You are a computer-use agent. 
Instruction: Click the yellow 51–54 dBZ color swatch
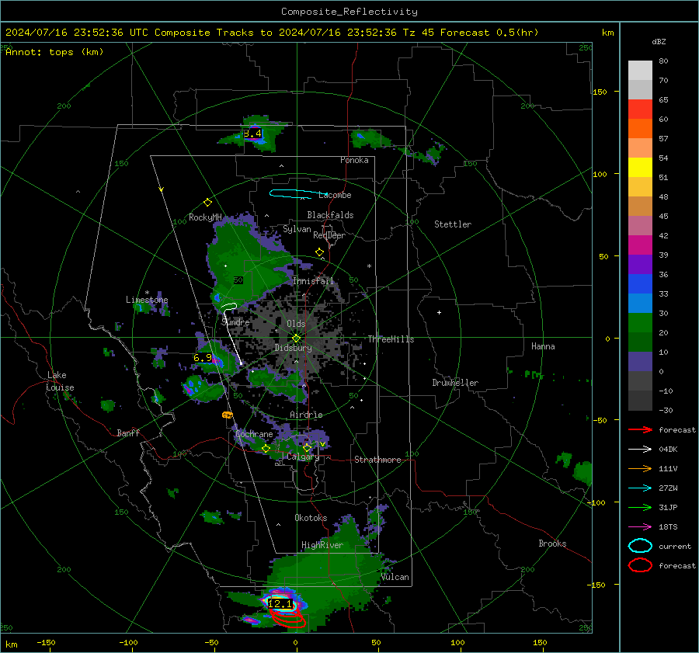coord(640,168)
